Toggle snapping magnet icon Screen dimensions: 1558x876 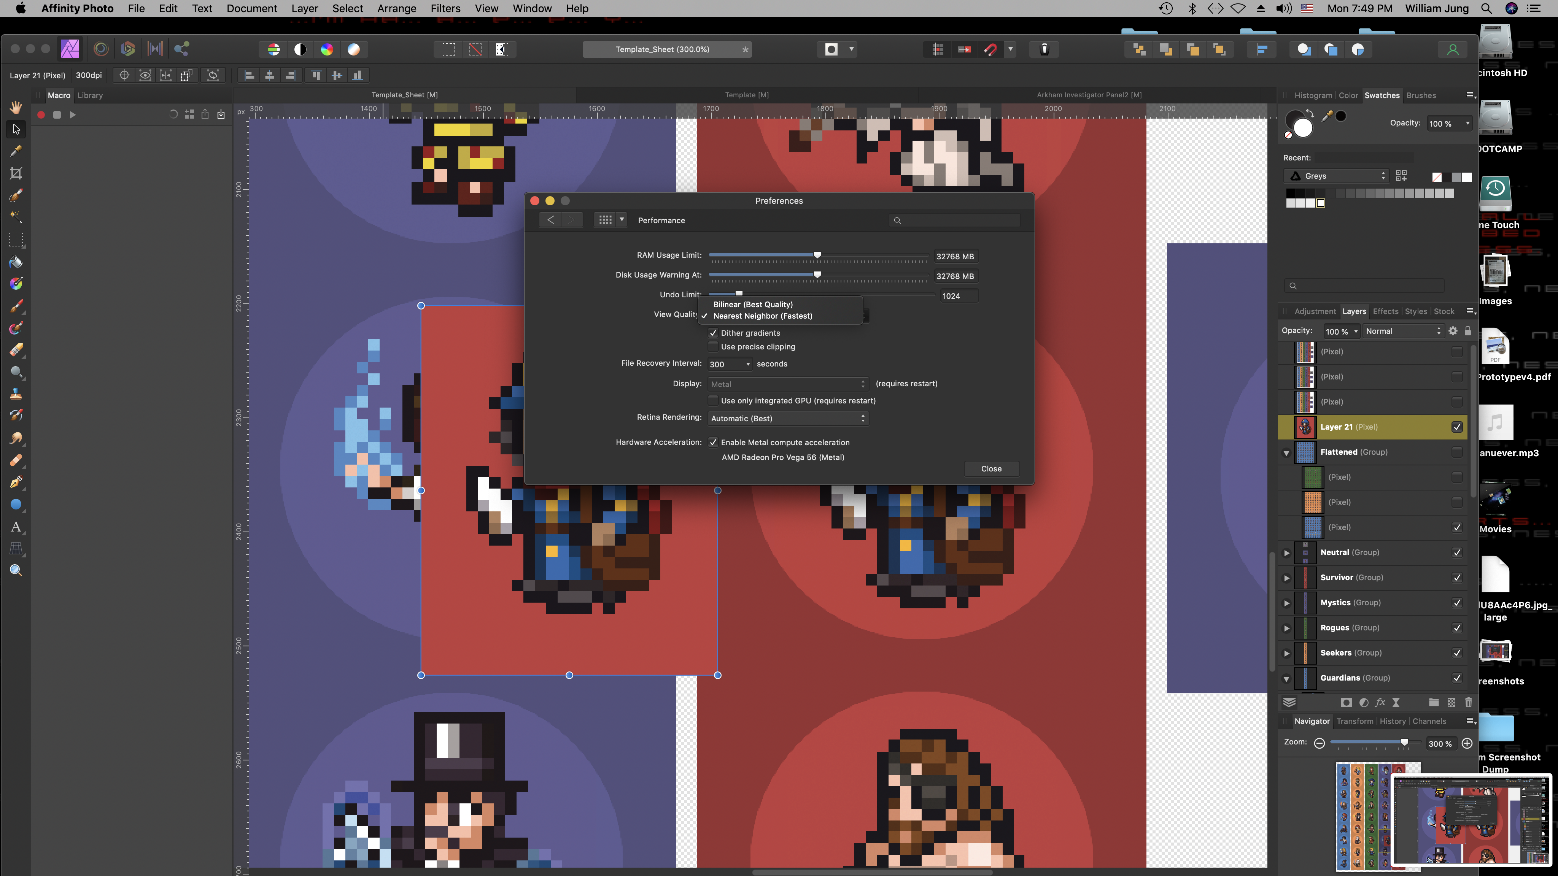pos(991,49)
